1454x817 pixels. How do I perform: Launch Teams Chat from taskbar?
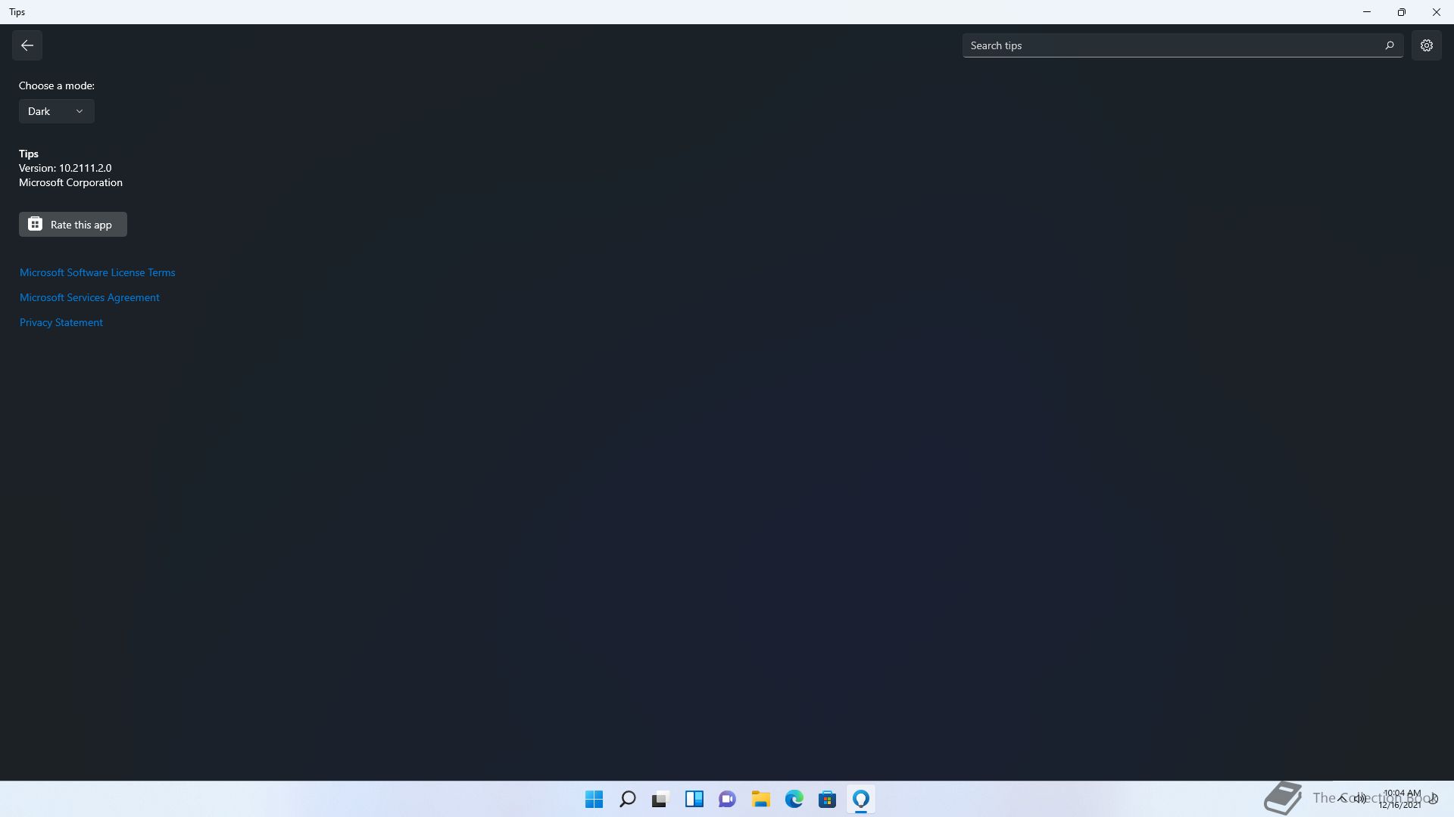click(727, 799)
